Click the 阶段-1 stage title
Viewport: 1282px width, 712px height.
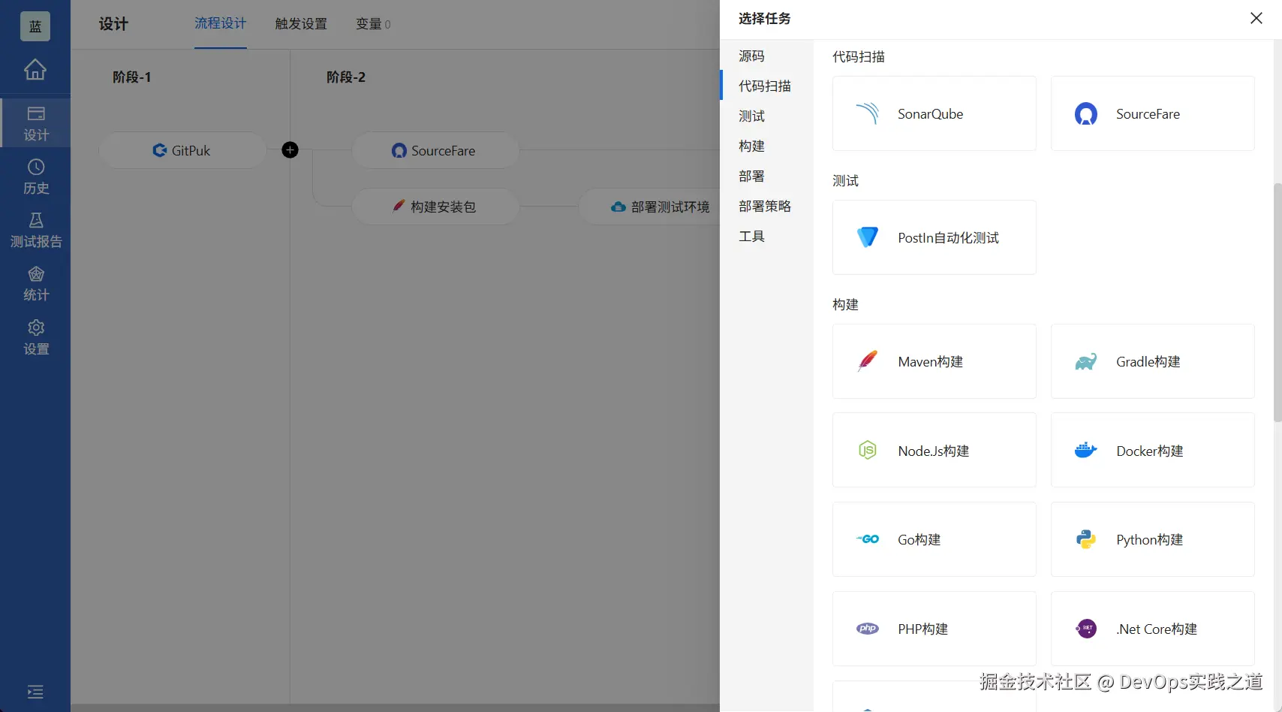click(132, 77)
